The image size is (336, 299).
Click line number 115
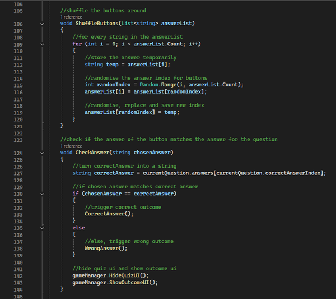[18, 85]
